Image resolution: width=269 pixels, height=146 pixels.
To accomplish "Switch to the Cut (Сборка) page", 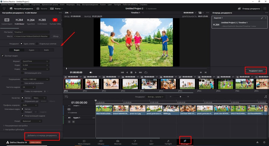I will pos(101,142).
